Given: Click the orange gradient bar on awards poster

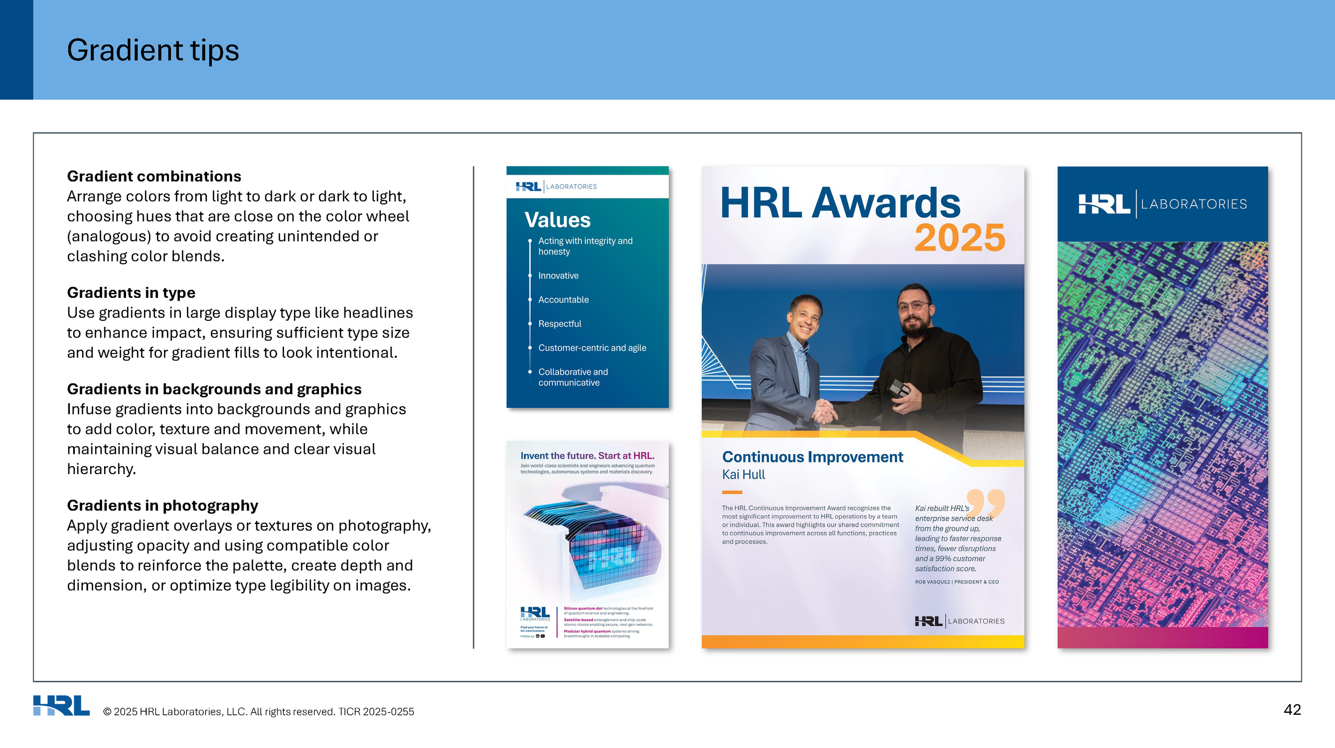Looking at the screenshot, I should 862,641.
